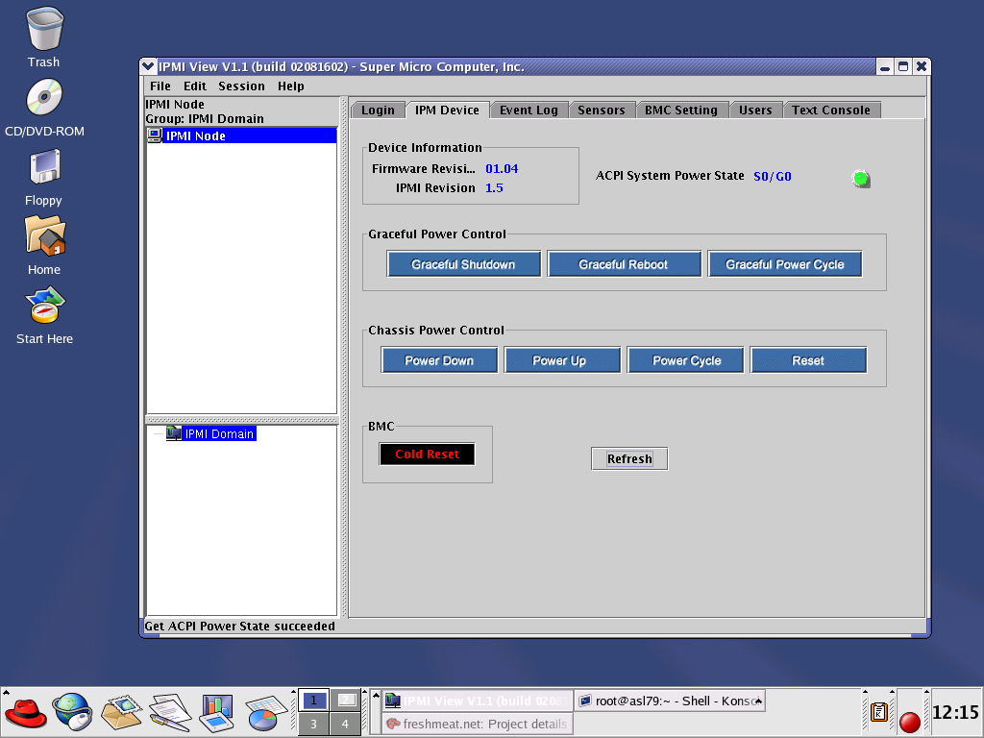Click the freshmeat.net Project details taskbar entry
This screenshot has width=984, height=738.
tap(477, 724)
